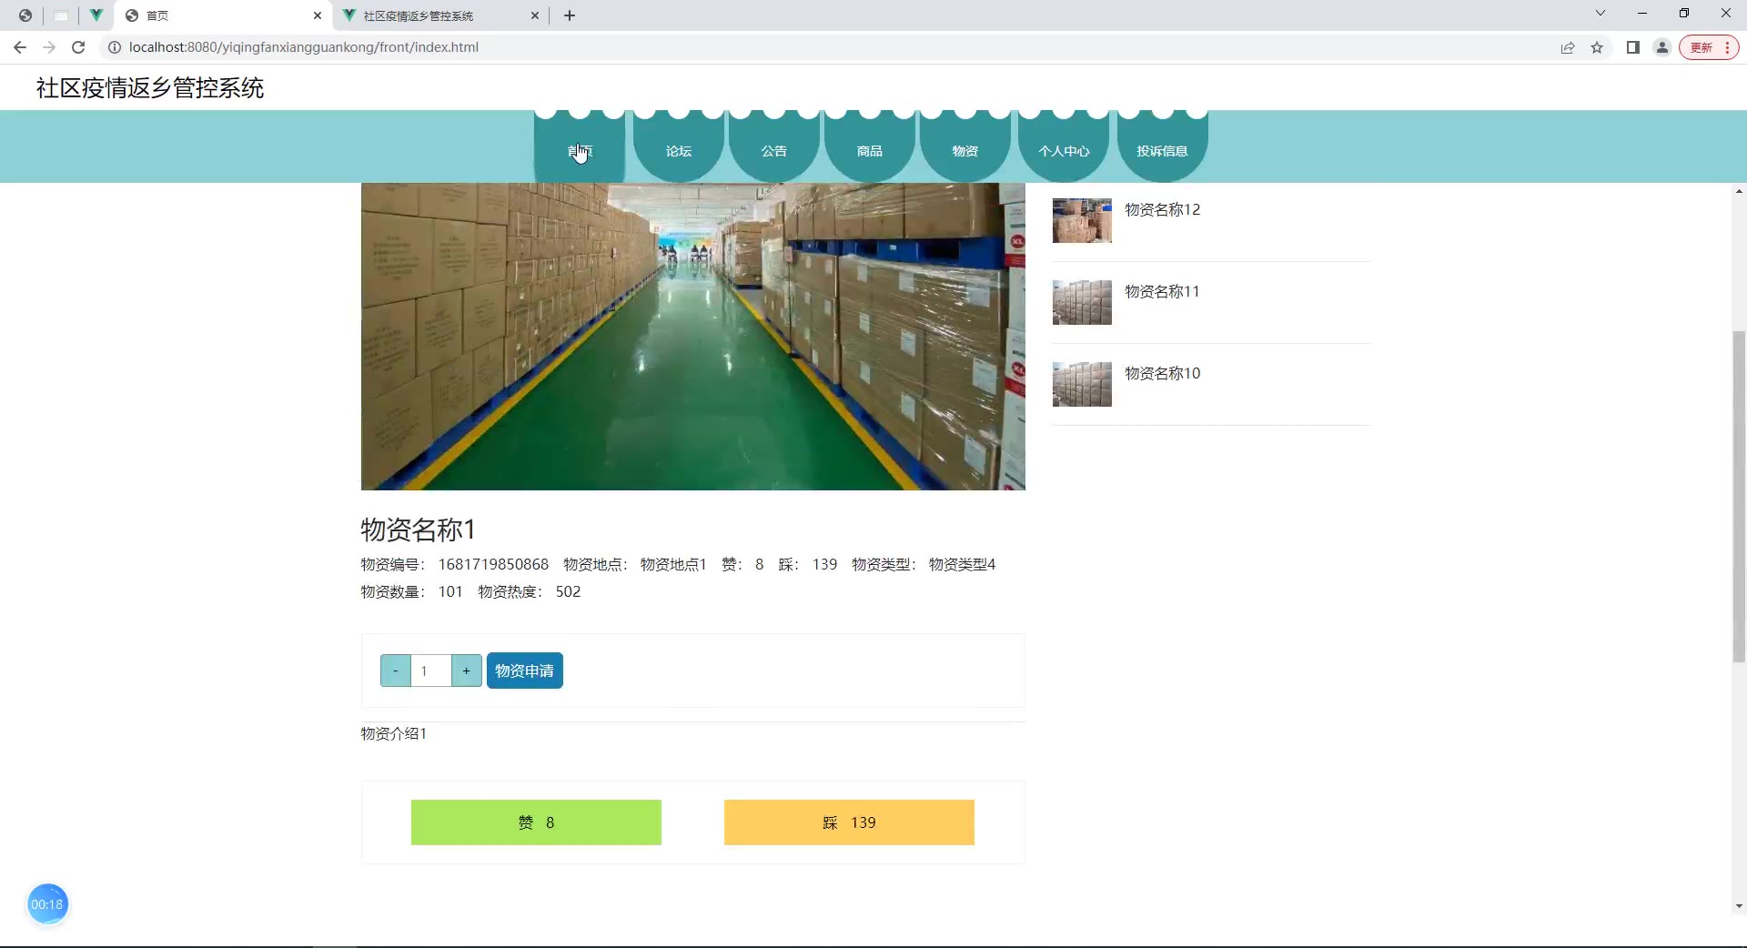
Task: Dislike the item with orange 踩 button
Action: pyautogui.click(x=849, y=822)
